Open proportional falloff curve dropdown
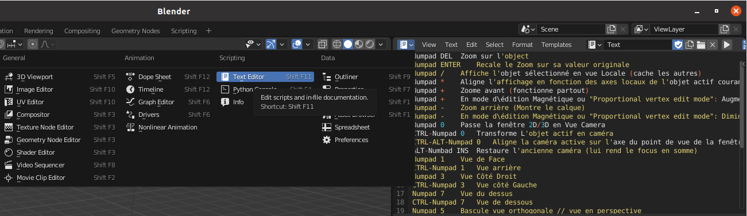Viewport: 747px width, 216px height. [48, 44]
